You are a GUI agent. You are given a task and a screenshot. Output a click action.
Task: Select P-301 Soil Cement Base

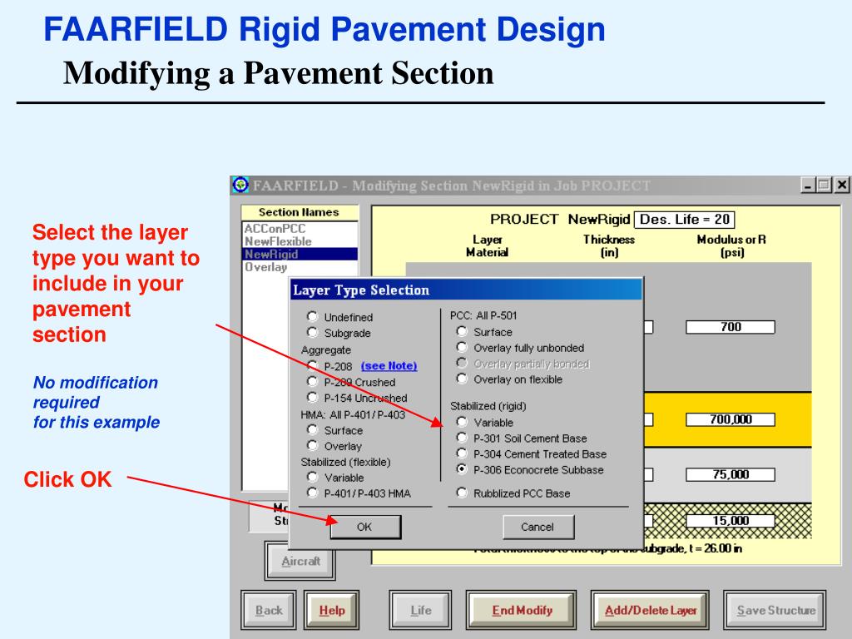pyautogui.click(x=461, y=438)
